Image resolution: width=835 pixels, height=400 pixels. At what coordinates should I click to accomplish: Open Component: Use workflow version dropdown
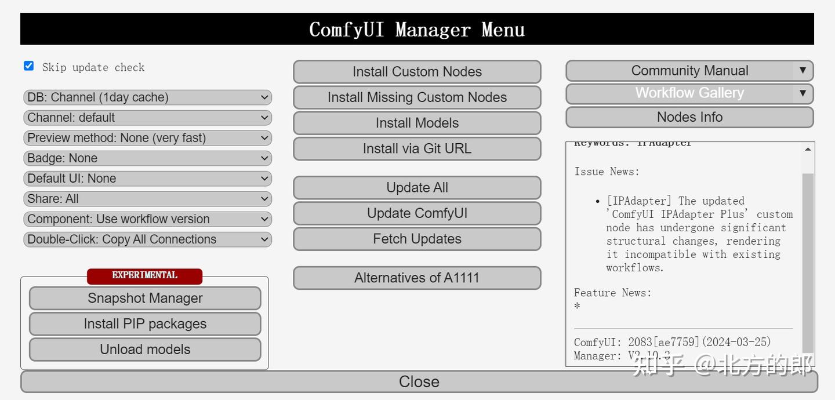tap(148, 219)
